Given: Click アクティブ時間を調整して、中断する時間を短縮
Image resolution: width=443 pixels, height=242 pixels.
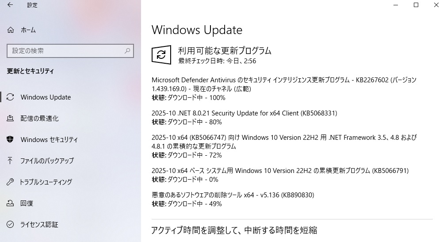Looking at the screenshot, I should (234, 230).
